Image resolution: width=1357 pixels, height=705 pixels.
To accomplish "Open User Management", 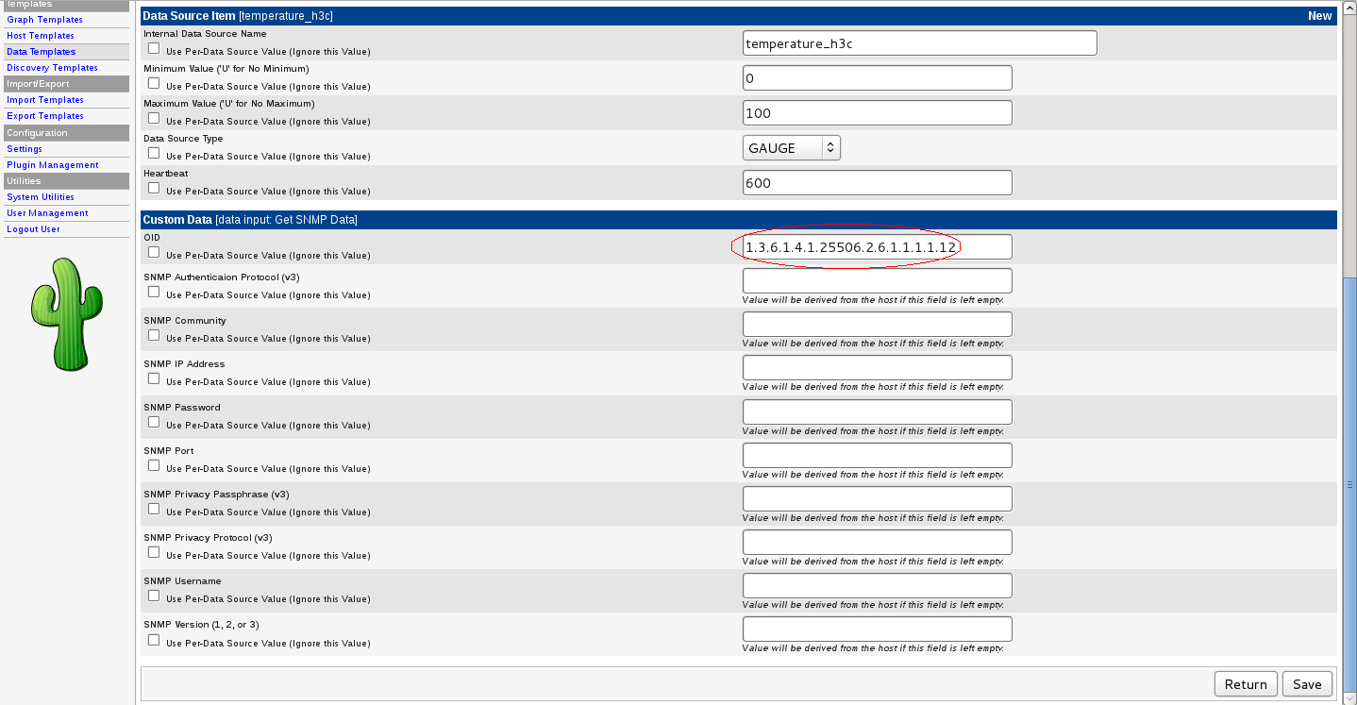I will pos(47,212).
